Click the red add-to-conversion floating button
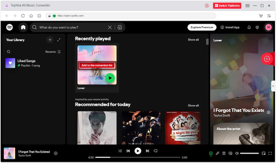The height and width of the screenshot is (163, 276). coord(267,59)
